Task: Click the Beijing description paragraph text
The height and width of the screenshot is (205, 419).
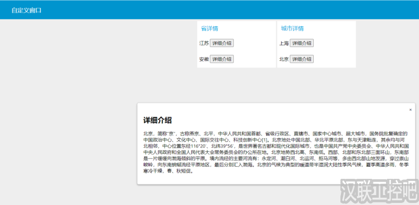Action: 276,152
